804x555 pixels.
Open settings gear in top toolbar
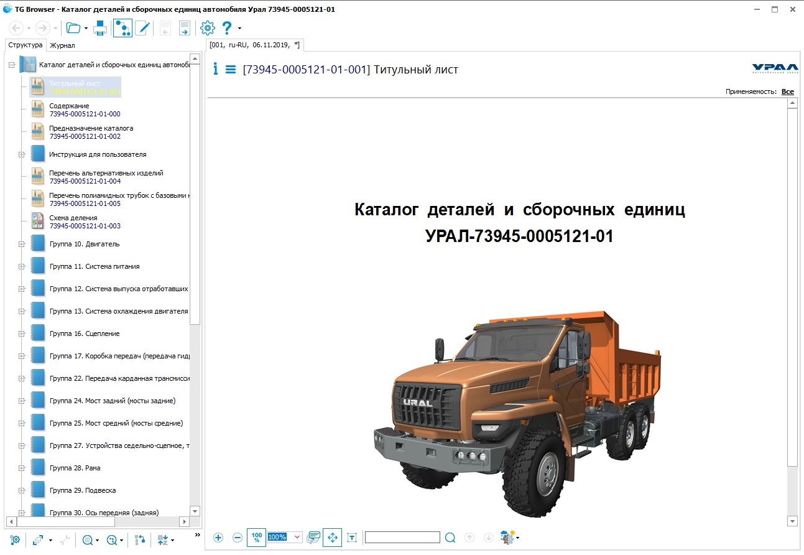(208, 28)
